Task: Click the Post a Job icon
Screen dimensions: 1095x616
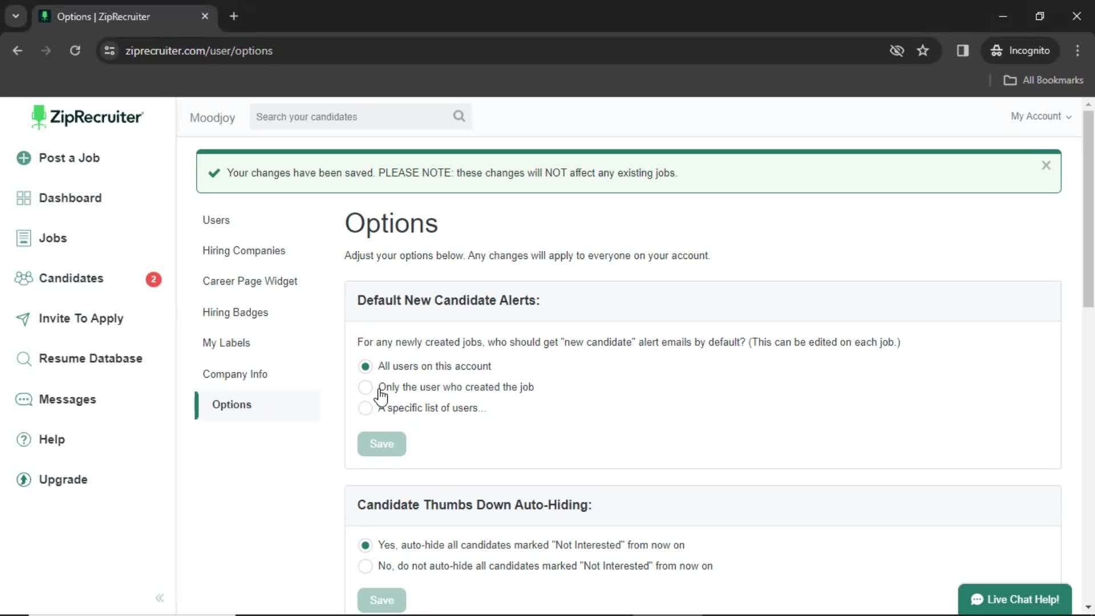Action: [23, 158]
